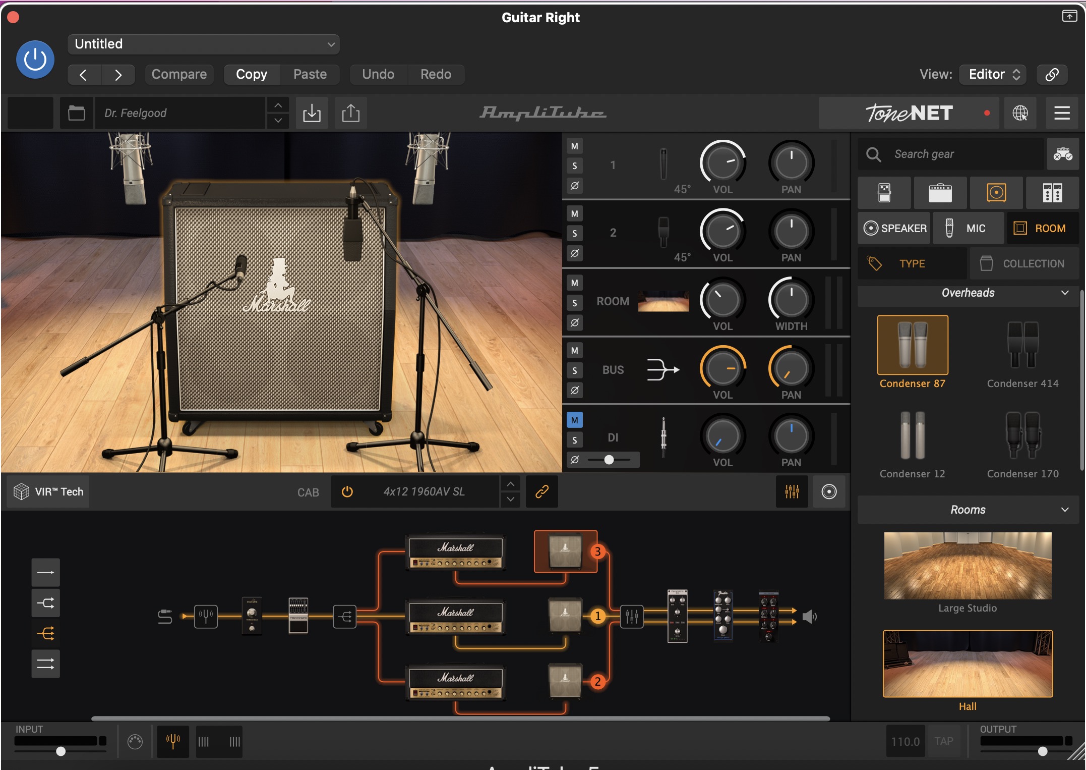This screenshot has width=1086, height=770.
Task: Select the TYPE filter tab
Action: [x=913, y=263]
